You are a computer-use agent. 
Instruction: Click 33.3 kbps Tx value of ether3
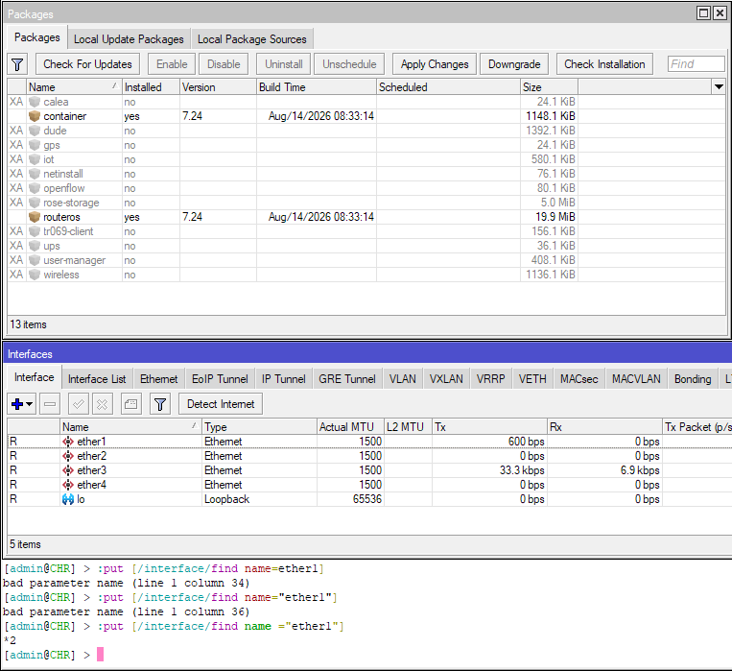click(522, 470)
